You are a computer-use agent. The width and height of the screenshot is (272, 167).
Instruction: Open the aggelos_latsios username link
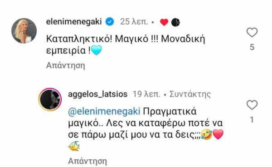click(98, 94)
